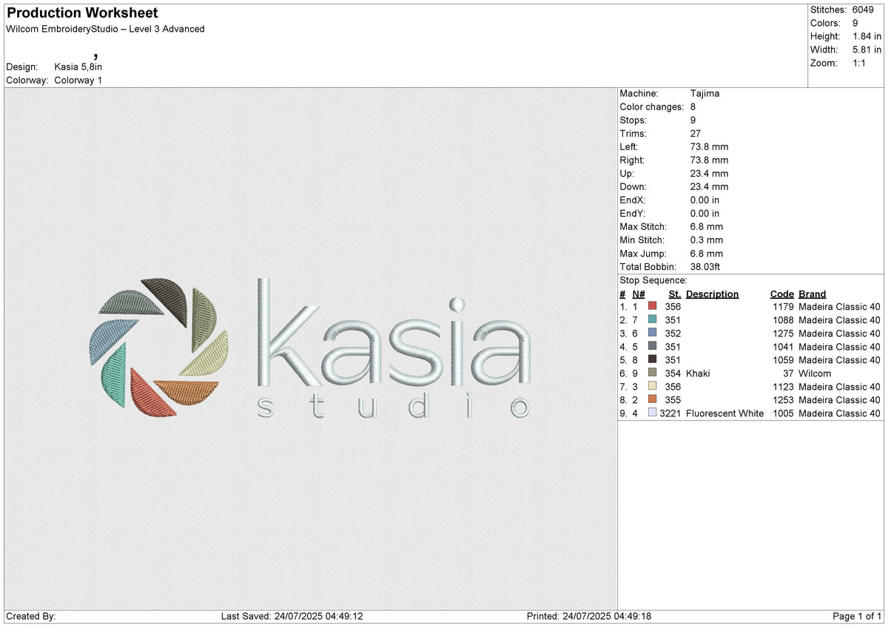Click the Max Jump value 6.8 mm
The image size is (888, 627).
tap(706, 253)
